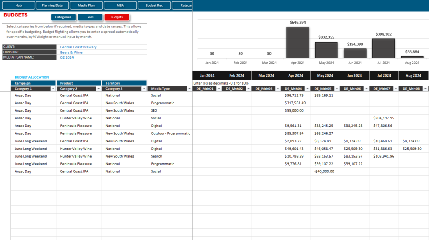Go to the Media Plan tab
Screen dimensions: 429x240
point(86,5)
